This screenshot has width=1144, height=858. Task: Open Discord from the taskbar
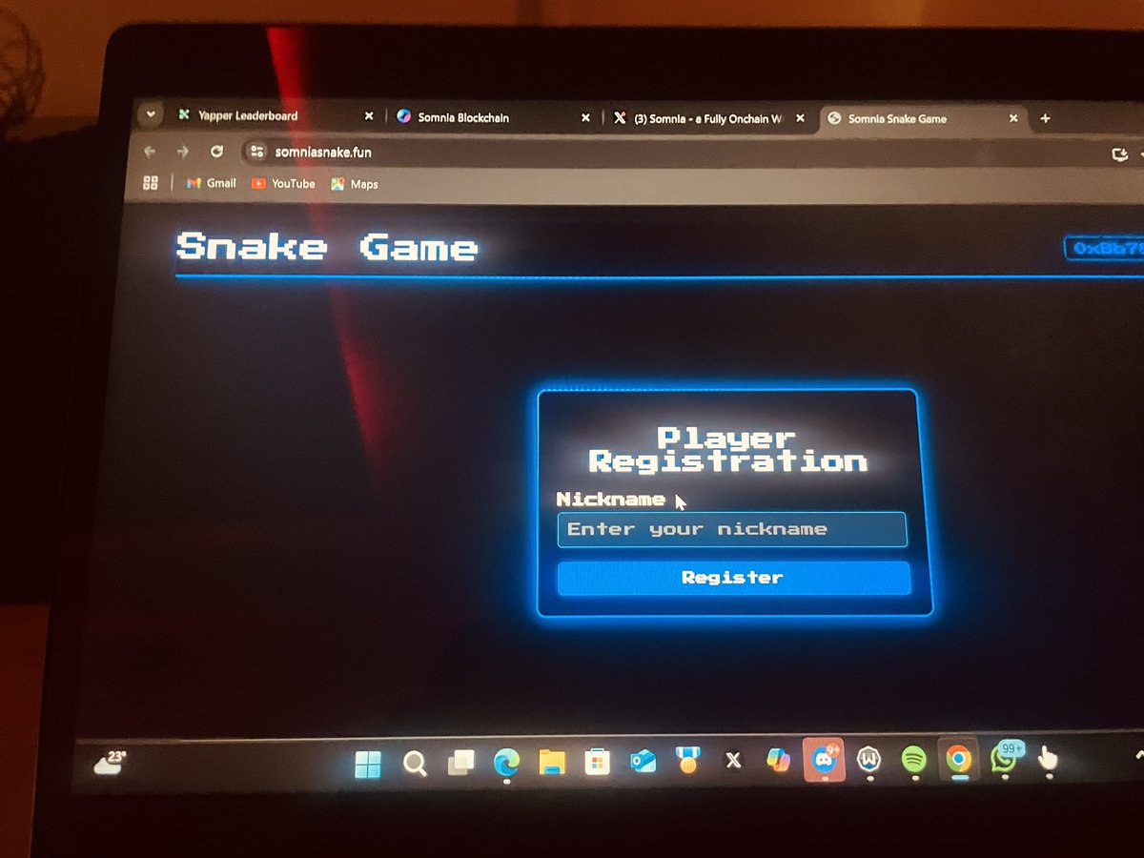pyautogui.click(x=823, y=759)
